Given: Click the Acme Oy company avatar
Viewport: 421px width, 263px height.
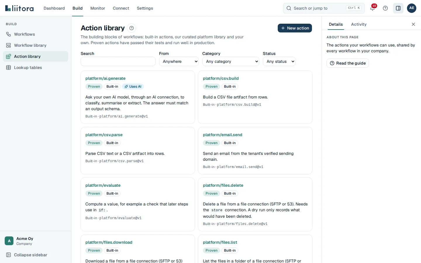Looking at the screenshot, I should pos(9,241).
